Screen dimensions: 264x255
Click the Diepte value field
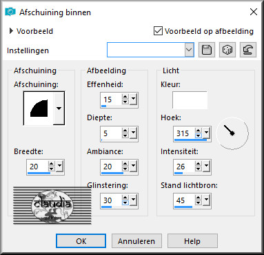(111, 133)
